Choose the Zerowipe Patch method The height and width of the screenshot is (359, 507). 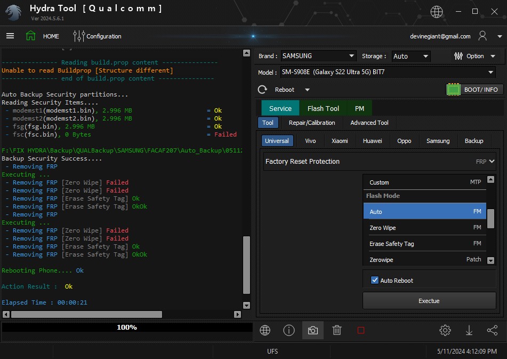425,259
